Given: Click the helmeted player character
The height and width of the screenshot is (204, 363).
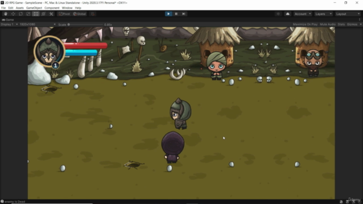Looking at the screenshot, I should click(x=180, y=113).
